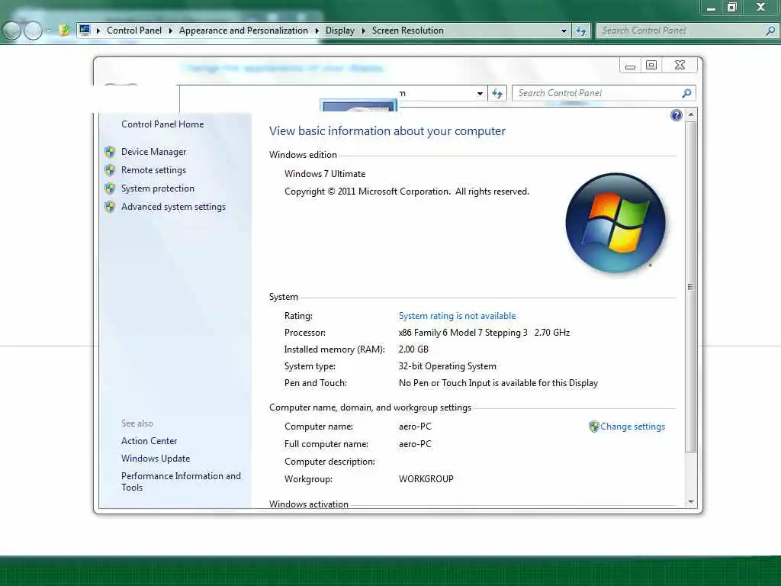This screenshot has height=586, width=781.
Task: Click the up folder icon beside navigation buttons
Action: (64, 31)
